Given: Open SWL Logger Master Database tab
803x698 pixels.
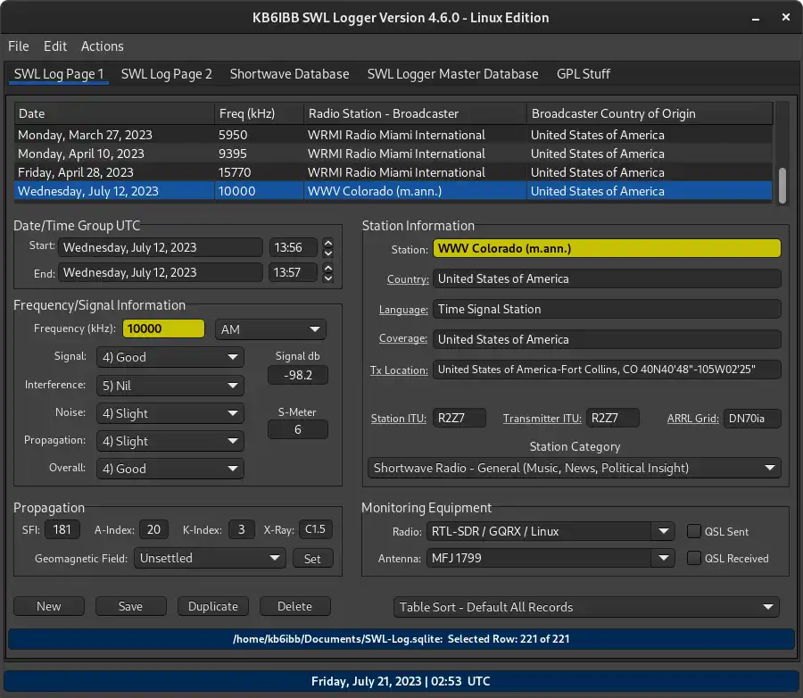Looking at the screenshot, I should click(452, 74).
